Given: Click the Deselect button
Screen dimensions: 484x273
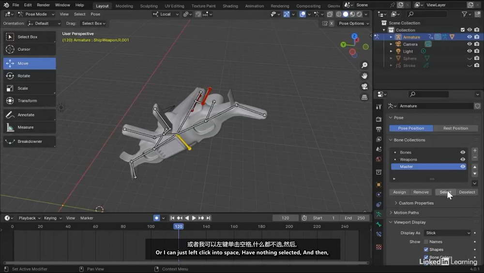Looking at the screenshot, I should click(467, 192).
